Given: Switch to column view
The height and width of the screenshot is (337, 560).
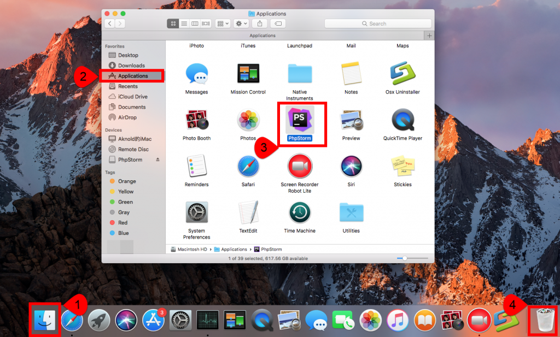Looking at the screenshot, I should (x=195, y=23).
